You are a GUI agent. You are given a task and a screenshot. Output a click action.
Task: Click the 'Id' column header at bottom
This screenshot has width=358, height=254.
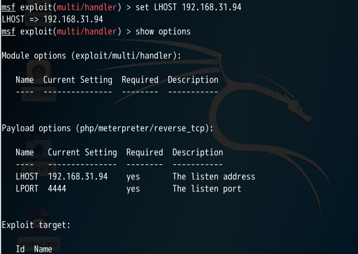pos(20,249)
